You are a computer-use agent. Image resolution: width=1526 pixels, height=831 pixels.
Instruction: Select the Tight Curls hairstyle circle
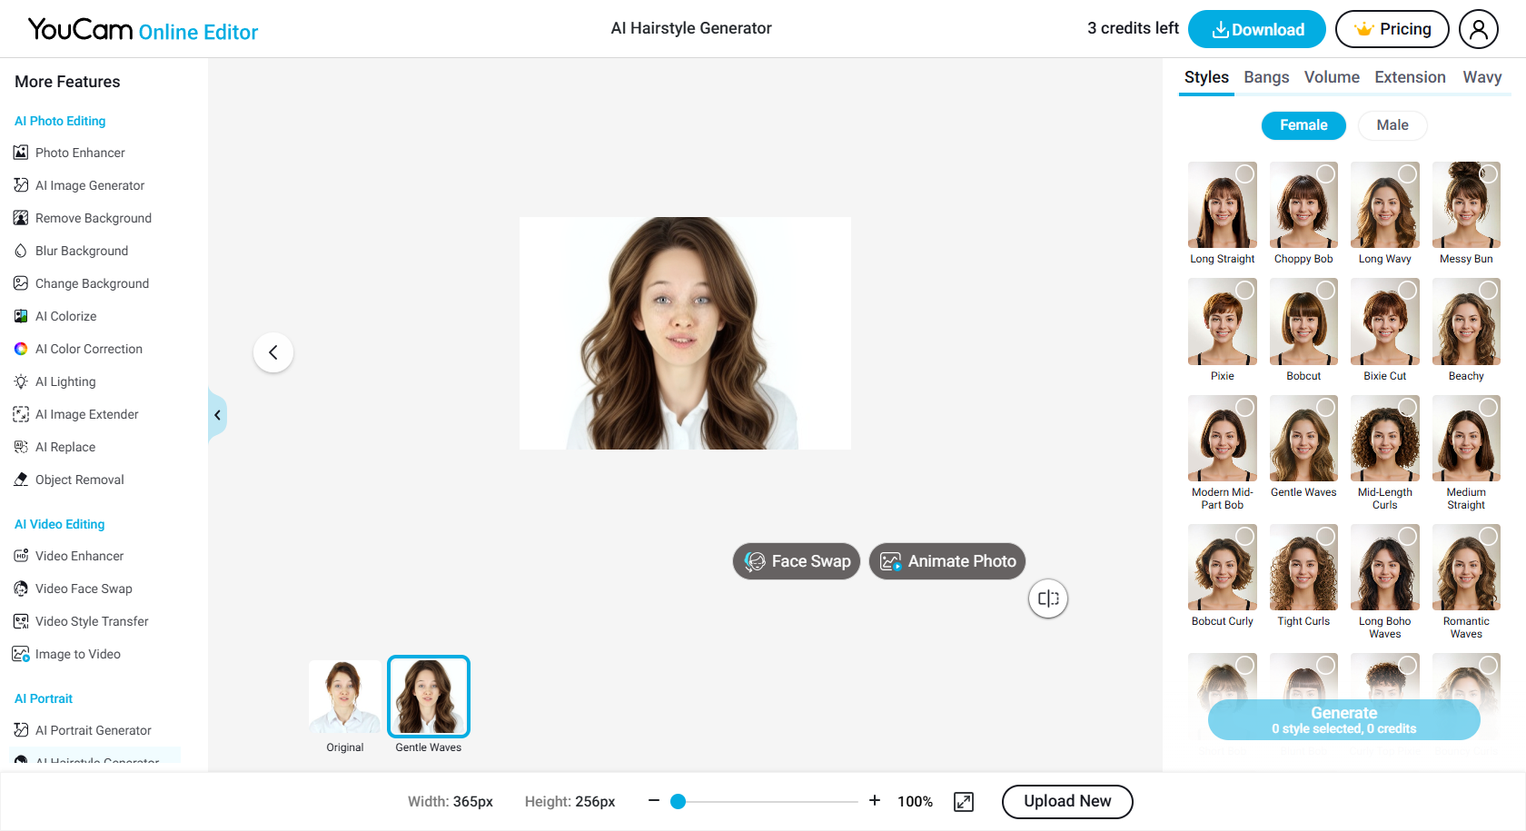pos(1326,536)
